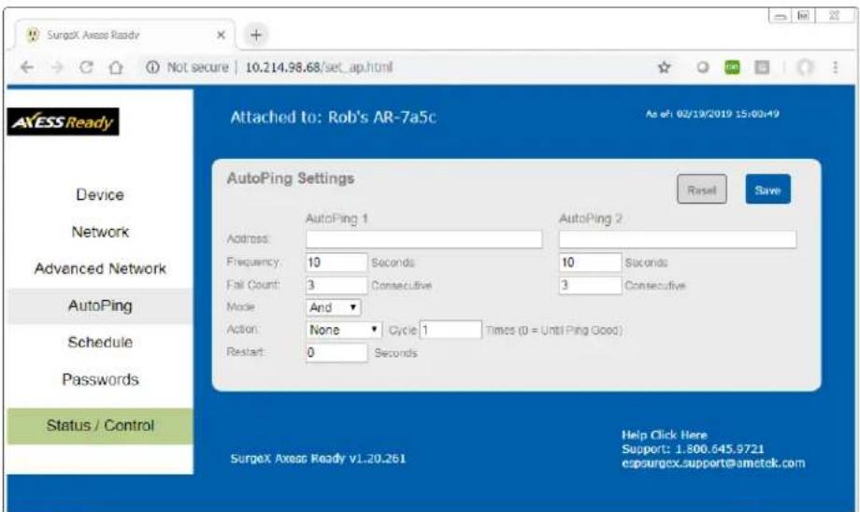Screen dimensions: 860x512
Task: Click the espsurgex.support@ametek.com email
Action: [x=713, y=463]
